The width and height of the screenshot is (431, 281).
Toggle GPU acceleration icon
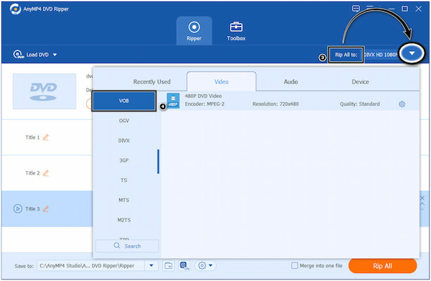(185, 266)
